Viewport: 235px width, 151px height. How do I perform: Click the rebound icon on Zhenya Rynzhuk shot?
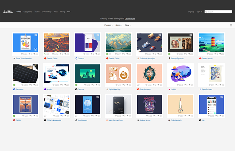(x=169, y=54)
